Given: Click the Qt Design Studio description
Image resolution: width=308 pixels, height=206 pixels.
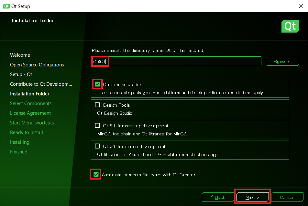Looking at the screenshot, I should (x=115, y=113).
